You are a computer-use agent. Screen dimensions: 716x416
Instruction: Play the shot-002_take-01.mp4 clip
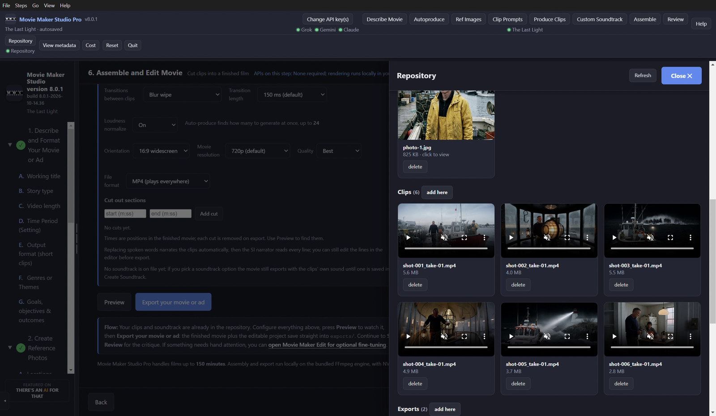511,238
